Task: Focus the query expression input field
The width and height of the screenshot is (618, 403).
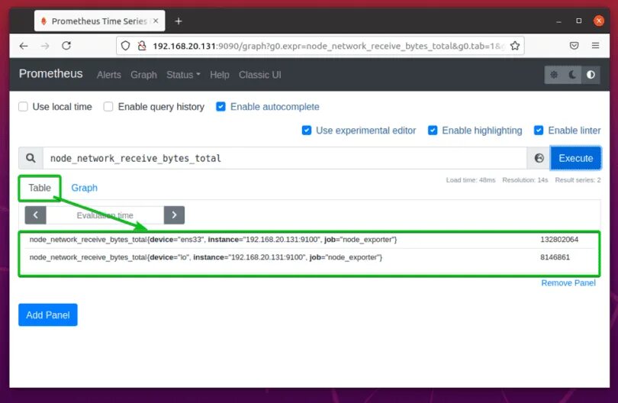Action: click(x=285, y=158)
